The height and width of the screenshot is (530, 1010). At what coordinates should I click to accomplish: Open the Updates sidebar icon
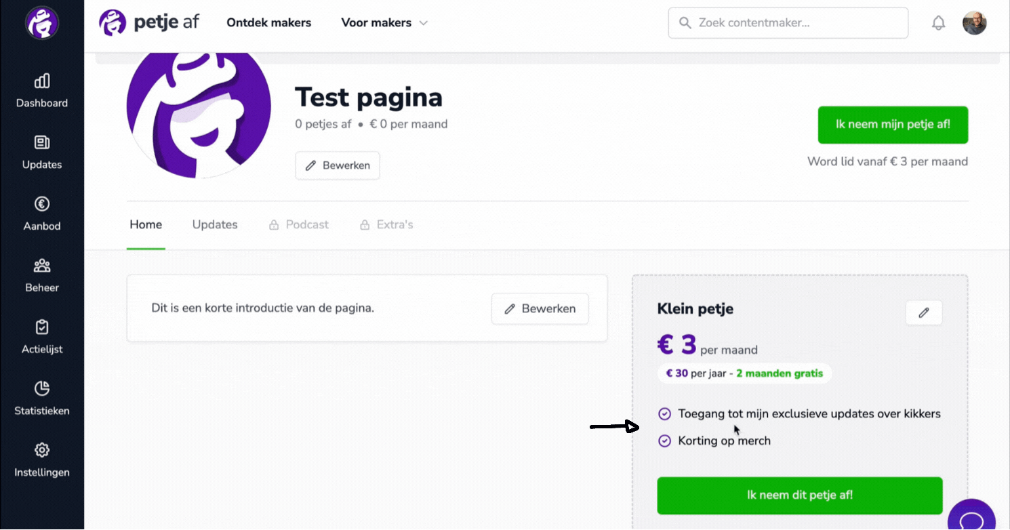pos(42,142)
